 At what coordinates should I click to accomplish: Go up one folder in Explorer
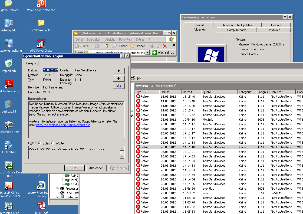(x=107, y=46)
